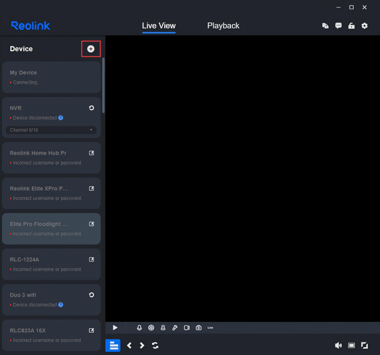Select the Live View tab
380x355 pixels.
tap(159, 26)
